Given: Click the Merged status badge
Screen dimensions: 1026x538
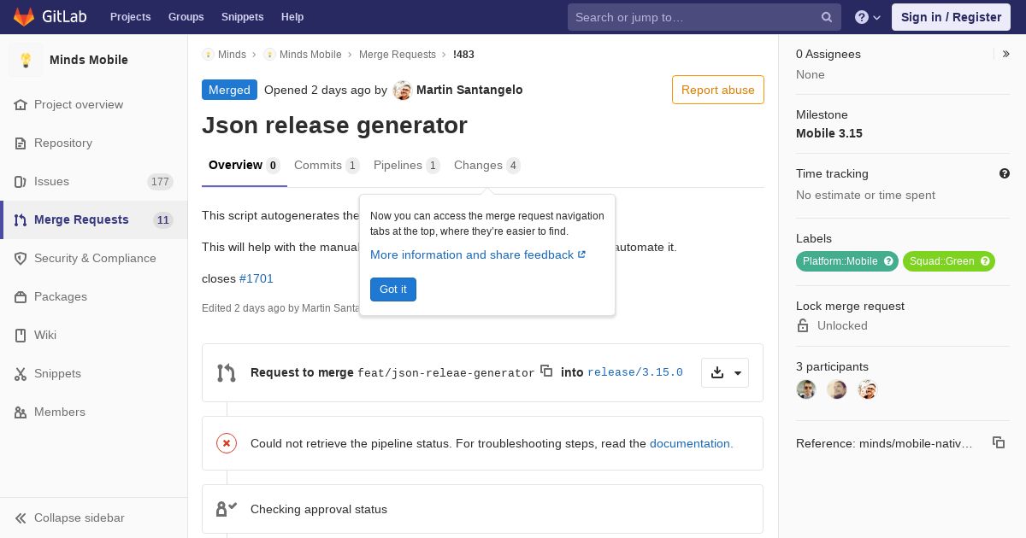Looking at the screenshot, I should [x=229, y=90].
